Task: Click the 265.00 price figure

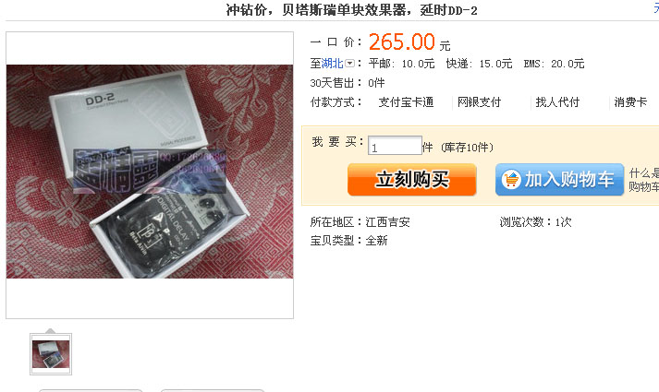Action: [402, 42]
